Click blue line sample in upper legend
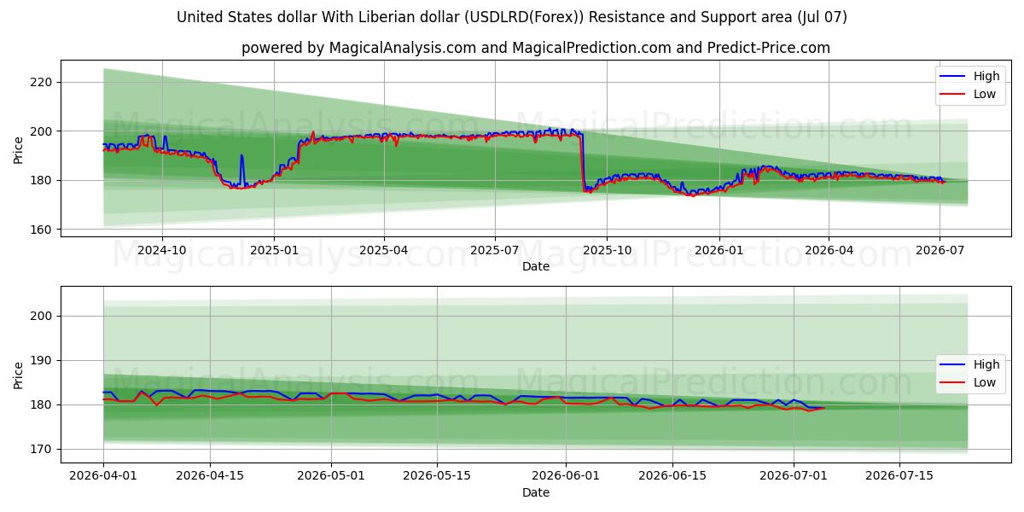This screenshot has width=1024, height=512. [953, 77]
